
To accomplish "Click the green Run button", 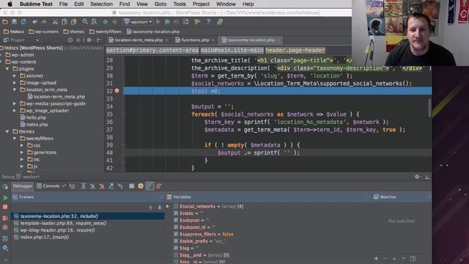I will coord(158,21).
